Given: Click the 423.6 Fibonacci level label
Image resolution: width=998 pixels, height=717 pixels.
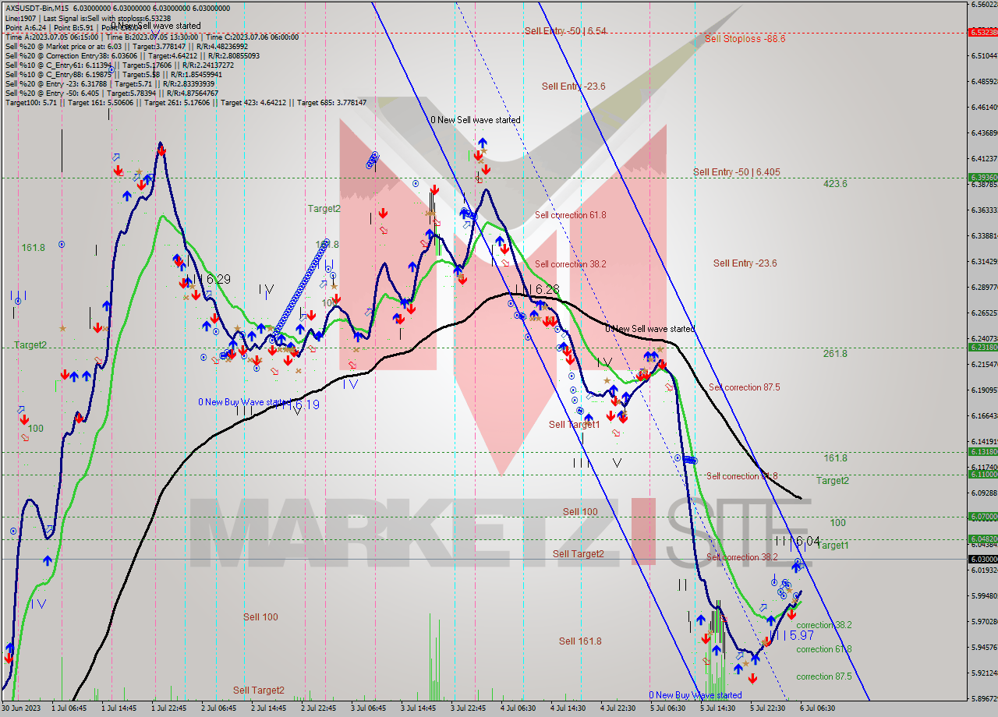Looking at the screenshot, I should pyautogui.click(x=835, y=184).
